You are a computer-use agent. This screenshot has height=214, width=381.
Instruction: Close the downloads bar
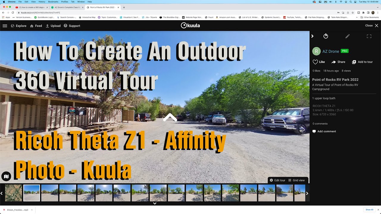(x=378, y=210)
